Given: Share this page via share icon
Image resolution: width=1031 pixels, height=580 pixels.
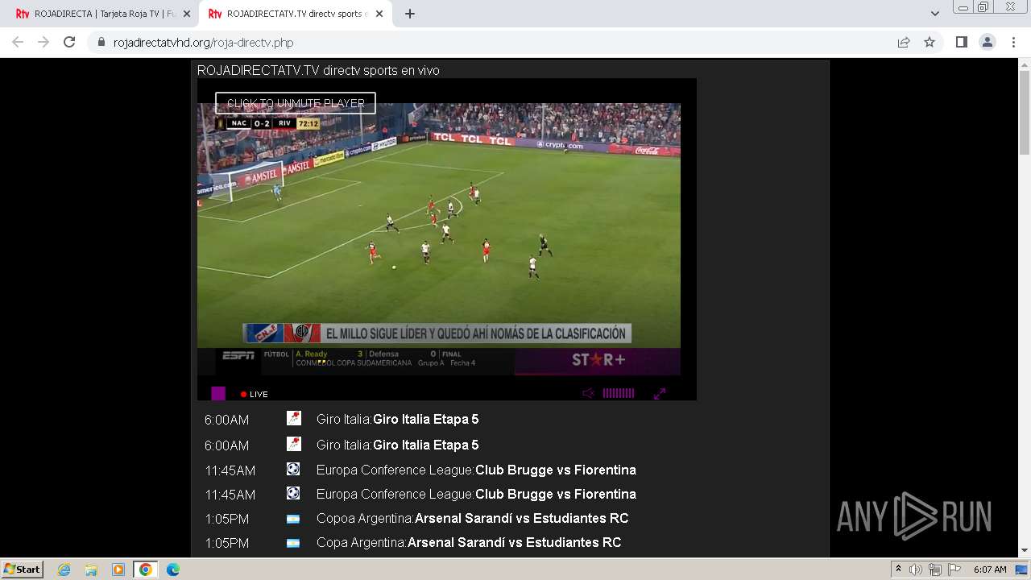Looking at the screenshot, I should pyautogui.click(x=904, y=42).
